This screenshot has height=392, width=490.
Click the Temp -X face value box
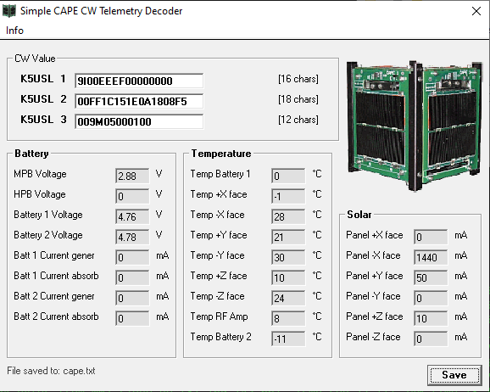(288, 216)
